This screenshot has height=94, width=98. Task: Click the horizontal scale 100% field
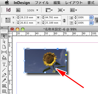[83, 18]
